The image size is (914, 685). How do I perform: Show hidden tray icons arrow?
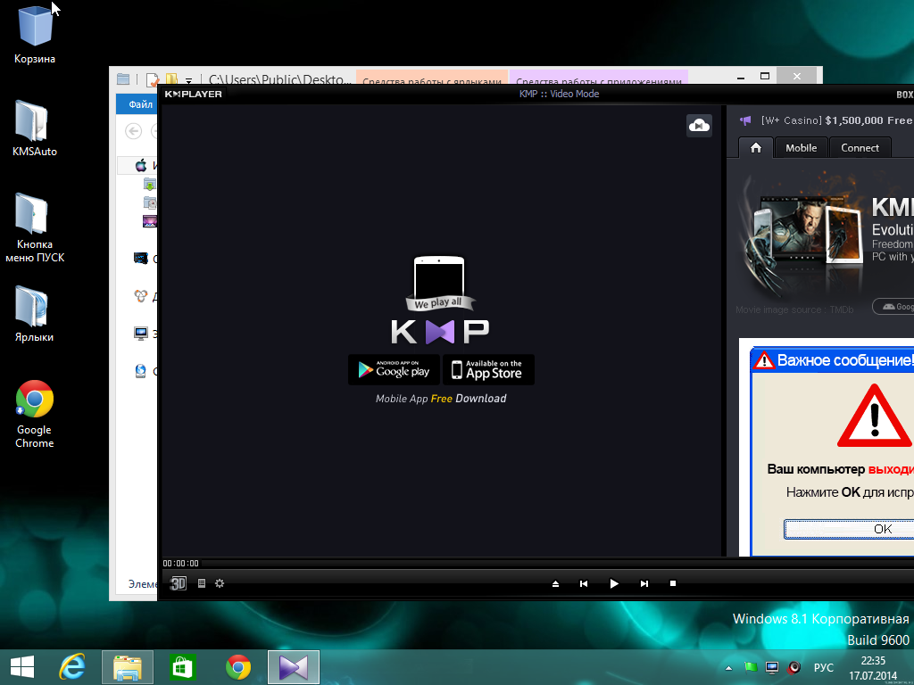728,667
